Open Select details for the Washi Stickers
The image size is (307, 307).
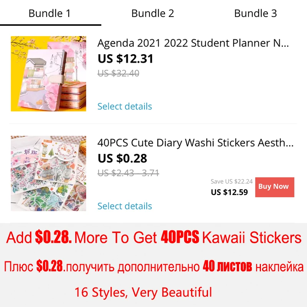(125, 206)
